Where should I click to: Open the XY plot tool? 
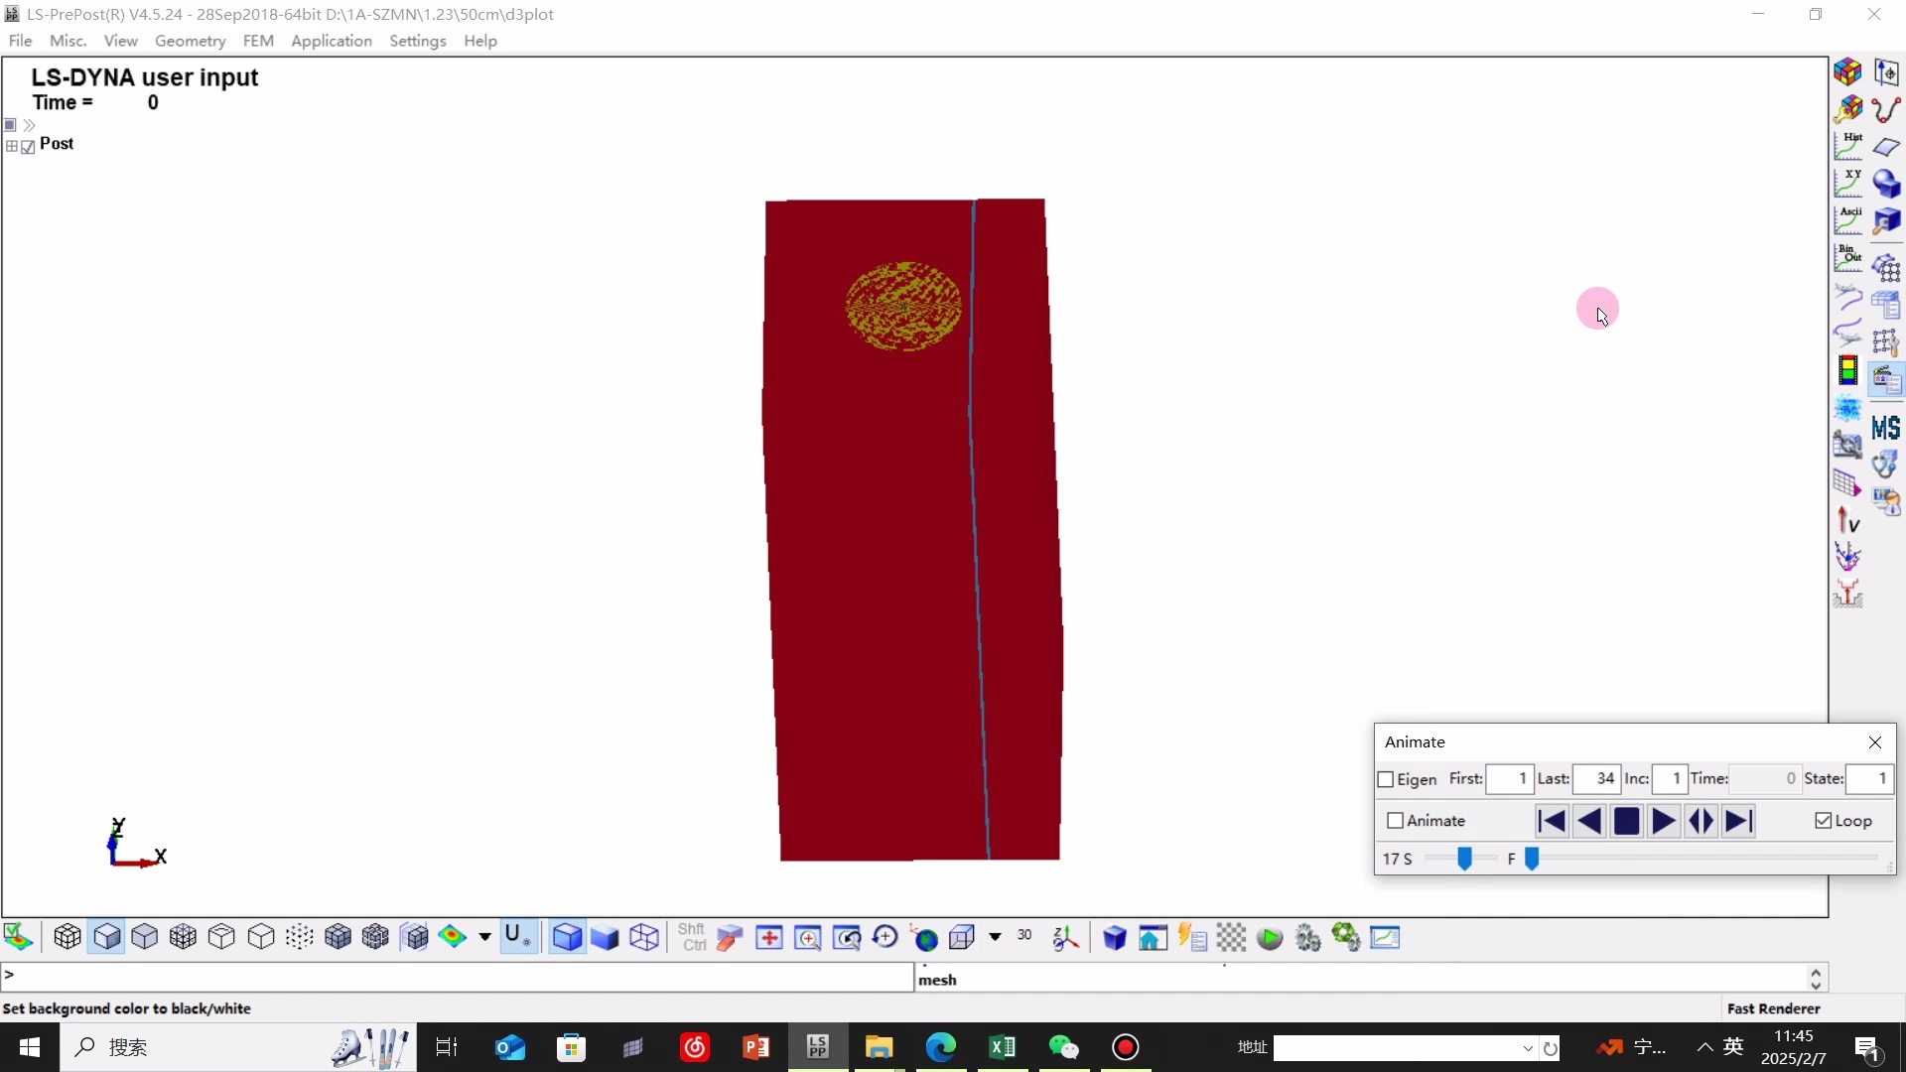(1847, 184)
